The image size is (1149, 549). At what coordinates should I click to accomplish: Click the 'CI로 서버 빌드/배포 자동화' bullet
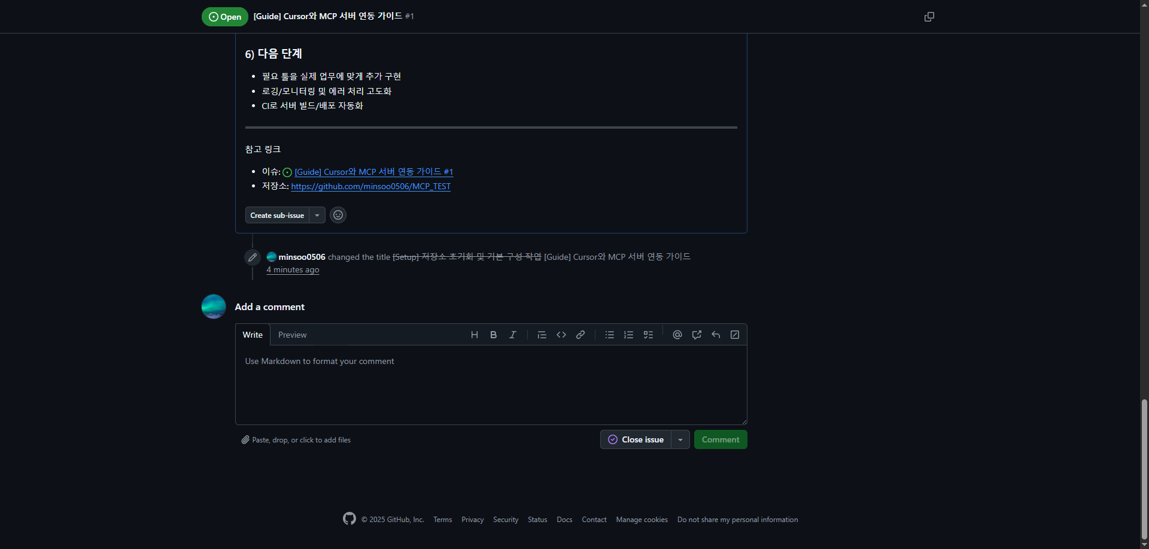pyautogui.click(x=312, y=105)
